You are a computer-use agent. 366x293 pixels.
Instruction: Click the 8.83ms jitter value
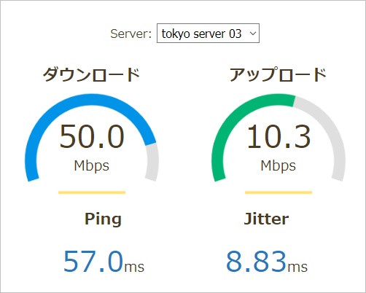(267, 262)
